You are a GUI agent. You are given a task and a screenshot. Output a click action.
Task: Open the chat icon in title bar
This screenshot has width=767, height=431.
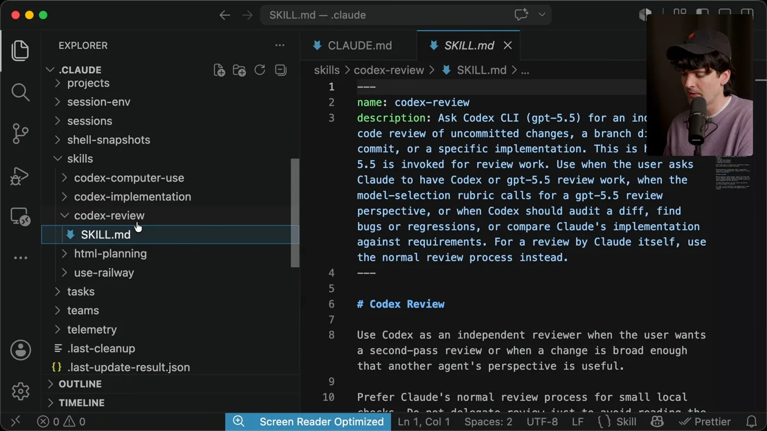tap(521, 15)
